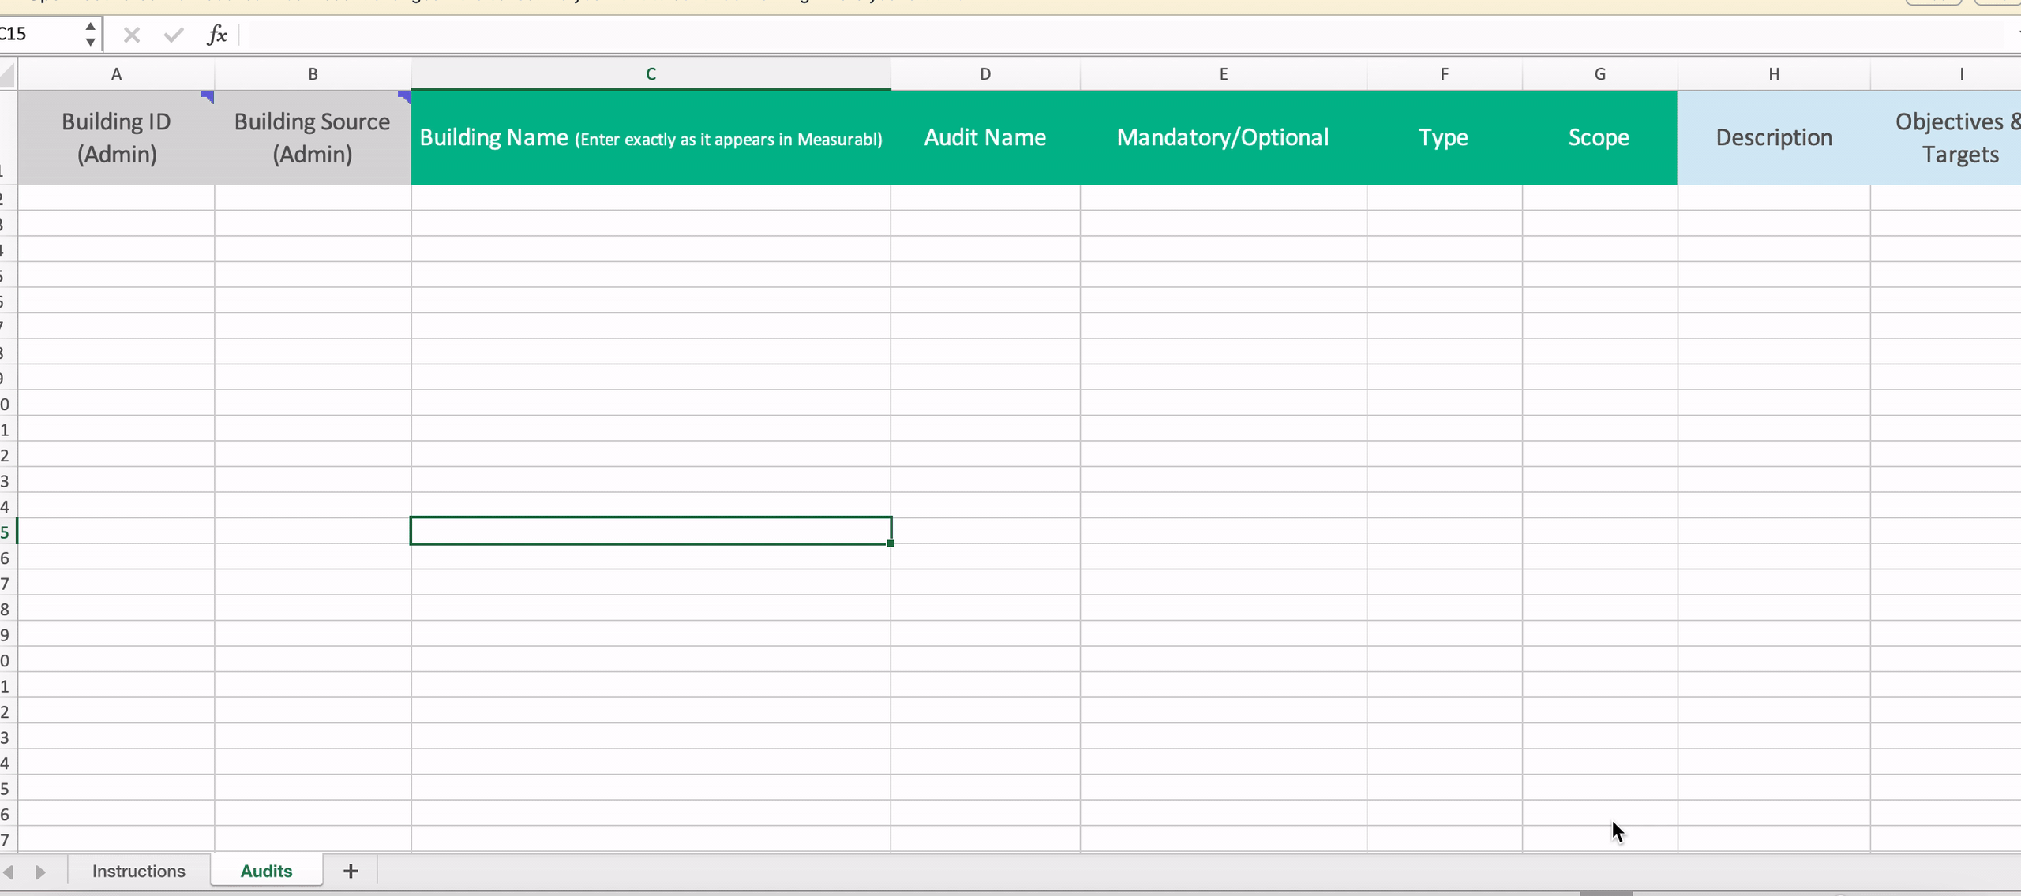Click the previous sheet navigation arrow
Image resolution: width=2021 pixels, height=896 pixels.
(x=9, y=872)
